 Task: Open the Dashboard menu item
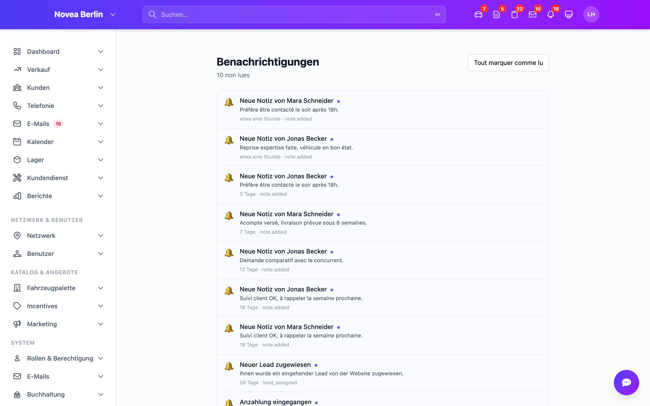pos(58,52)
